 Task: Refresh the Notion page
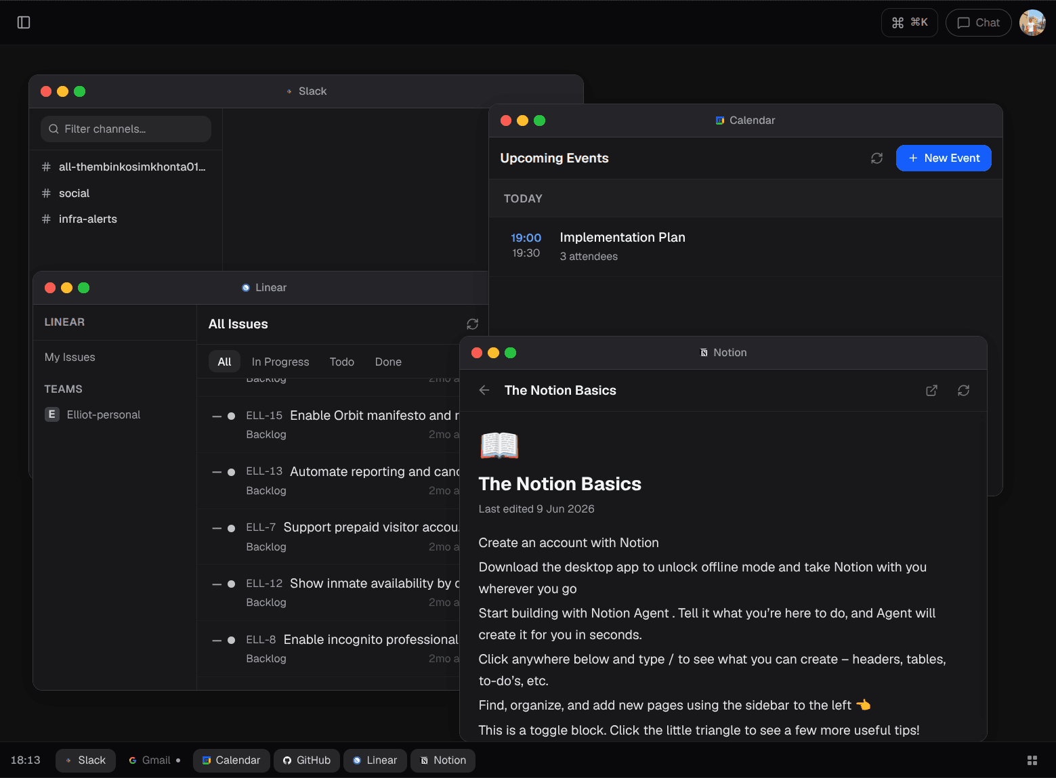coord(963,390)
